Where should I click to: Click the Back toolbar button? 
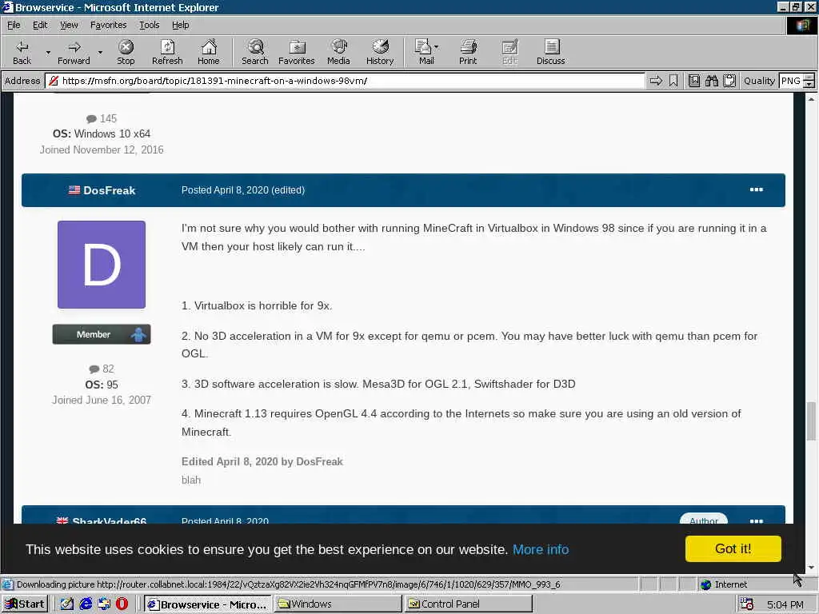point(22,52)
